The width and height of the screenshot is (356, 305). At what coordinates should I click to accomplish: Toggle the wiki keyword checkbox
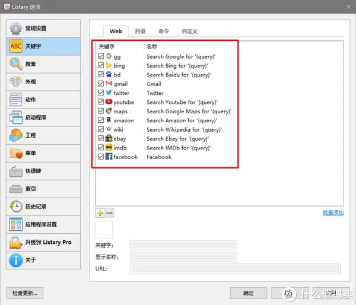click(x=101, y=129)
